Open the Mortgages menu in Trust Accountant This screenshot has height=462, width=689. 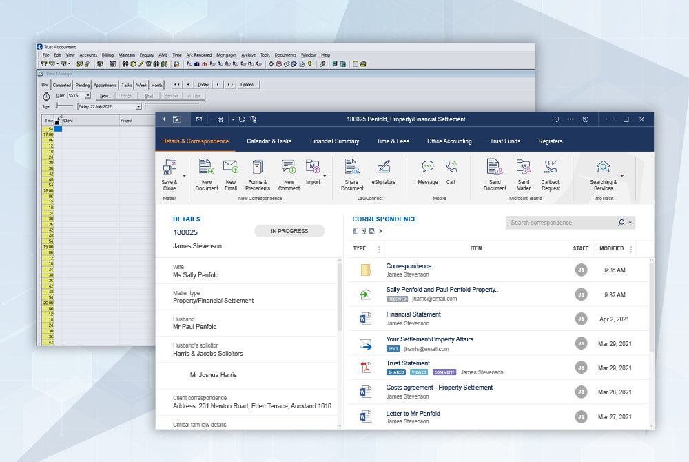226,55
